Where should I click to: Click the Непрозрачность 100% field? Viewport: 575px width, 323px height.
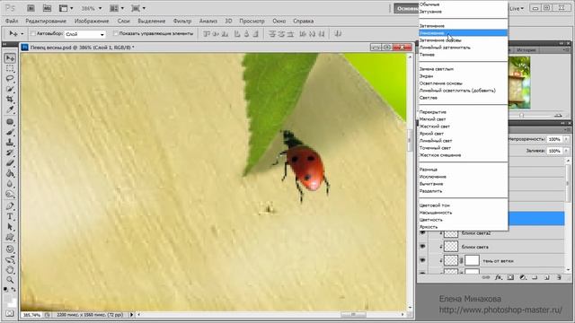[554, 139]
